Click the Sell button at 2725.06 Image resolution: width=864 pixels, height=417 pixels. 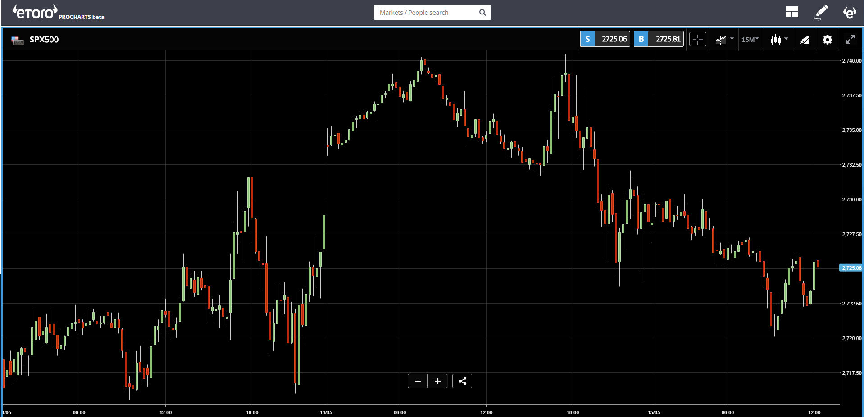coord(605,39)
